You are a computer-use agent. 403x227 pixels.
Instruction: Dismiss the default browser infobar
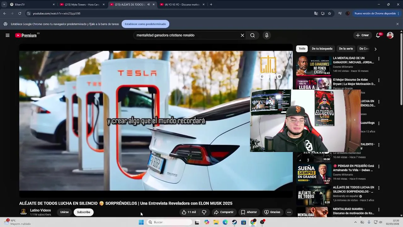[397, 24]
